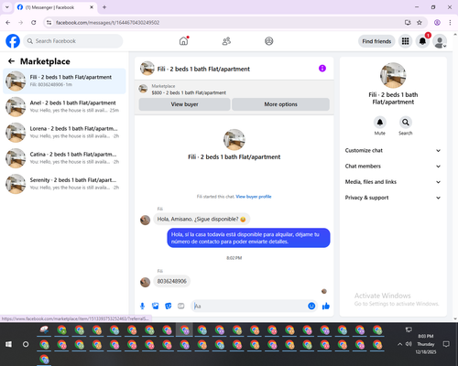
Task: Open Chrome profile avatar icon
Action: coord(437,23)
